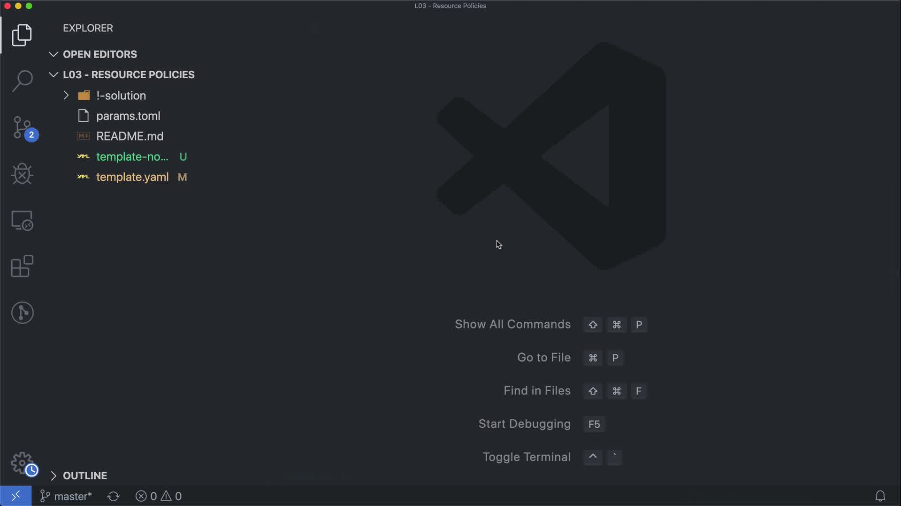Open the Manage gear settings icon
Viewport: 901px width, 506px height.
(22, 463)
